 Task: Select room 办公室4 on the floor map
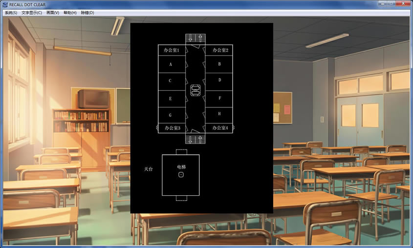point(219,128)
